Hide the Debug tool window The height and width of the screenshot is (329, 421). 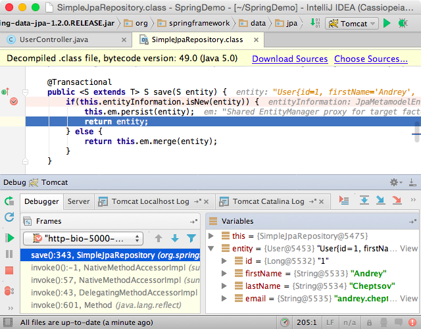(412, 183)
